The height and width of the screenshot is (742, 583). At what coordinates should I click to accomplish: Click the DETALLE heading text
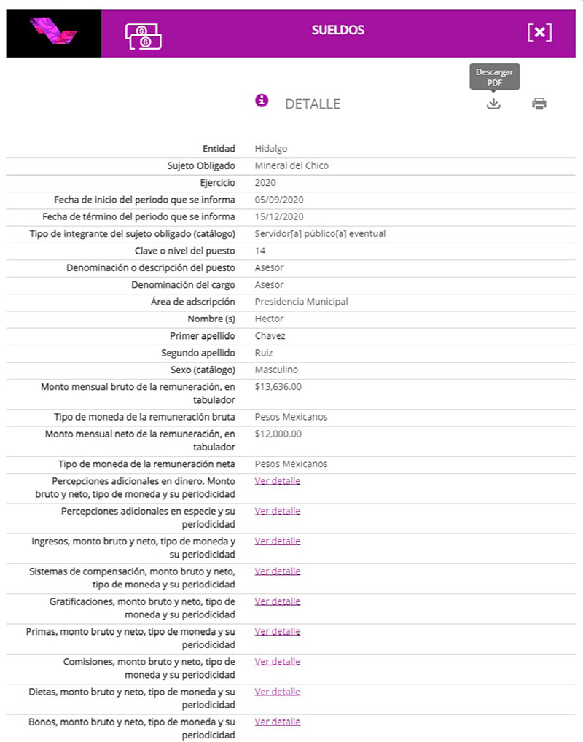[x=313, y=104]
